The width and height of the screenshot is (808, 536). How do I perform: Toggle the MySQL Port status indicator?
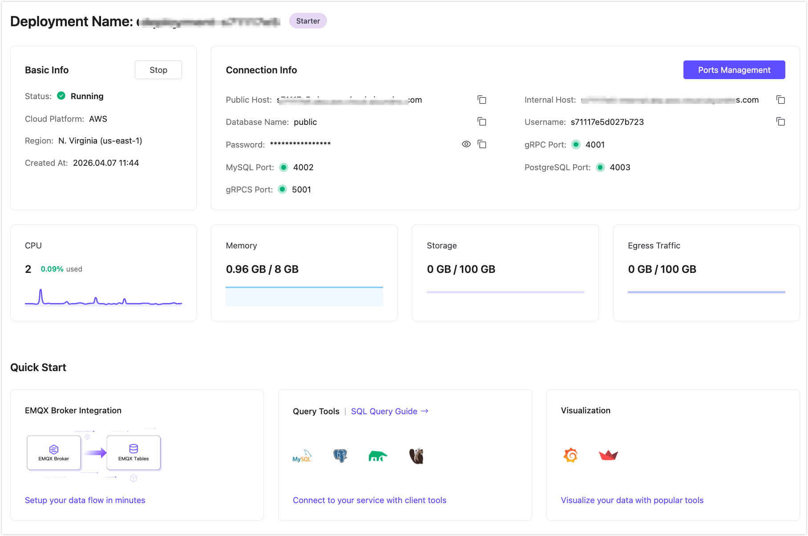(x=284, y=168)
